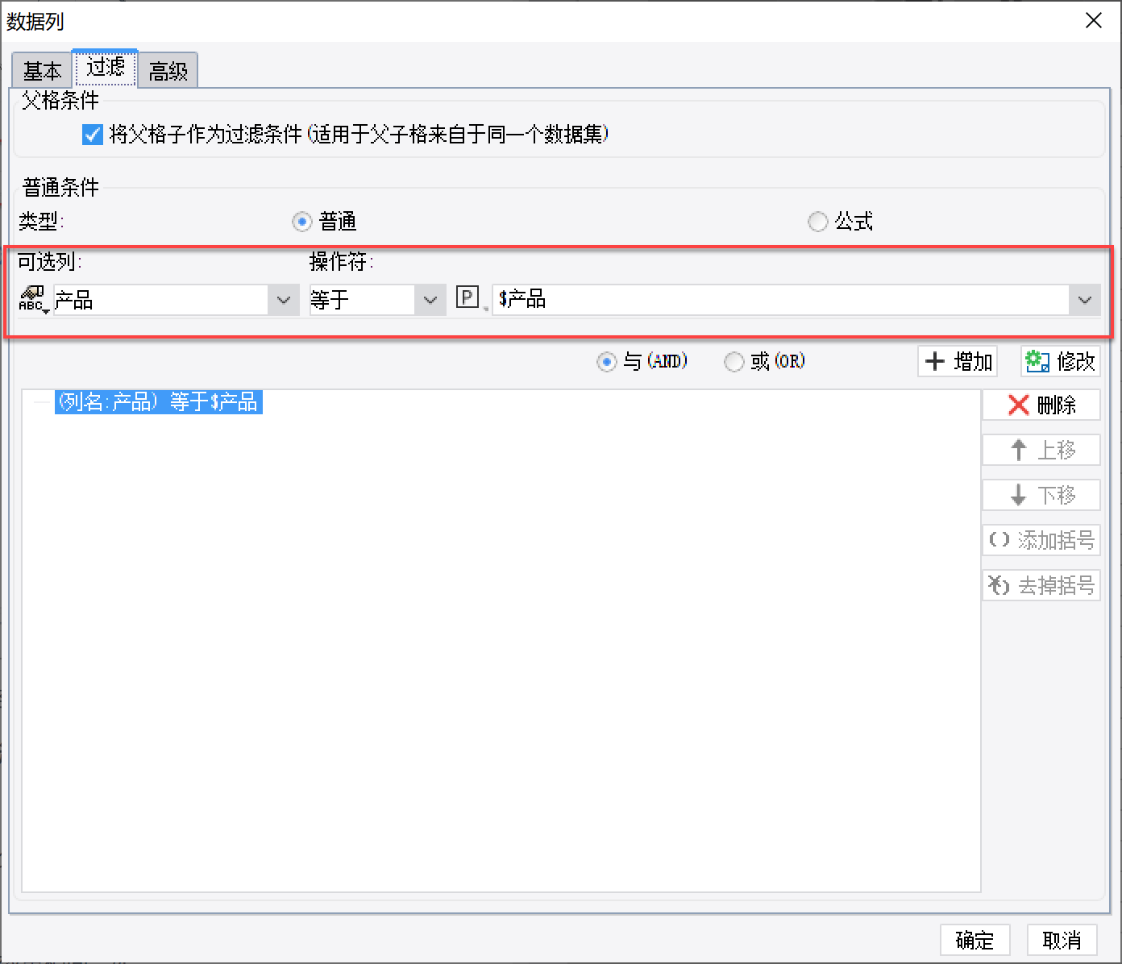Switch to the 高级 tab
This screenshot has width=1122, height=964.
pos(168,71)
